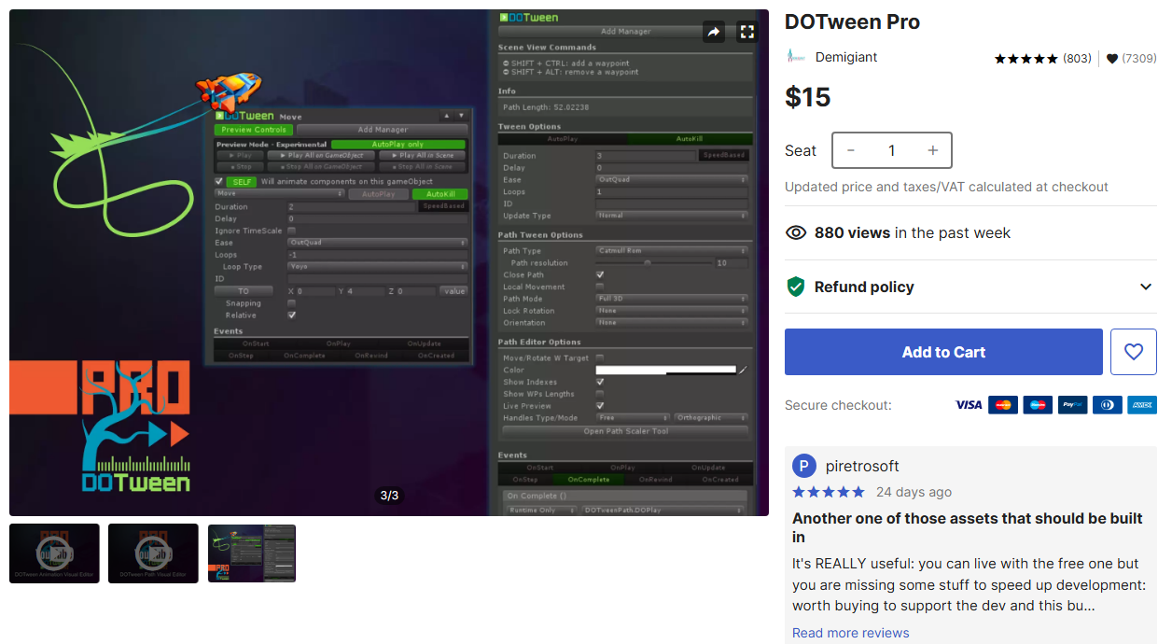Screen dimensions: 1172x644
Task: Expand the Refund policy chevron
Action: (1146, 287)
